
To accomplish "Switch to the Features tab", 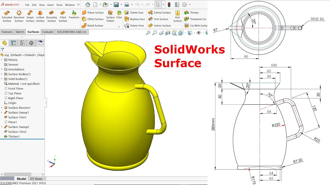I will [7, 32].
